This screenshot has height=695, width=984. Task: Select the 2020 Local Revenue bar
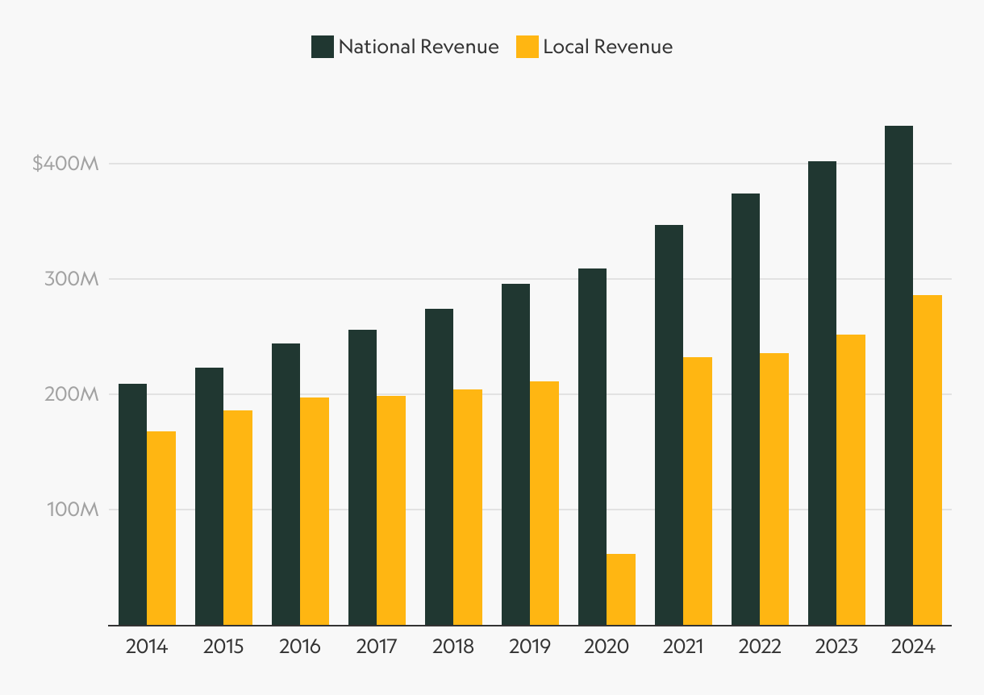tap(621, 589)
